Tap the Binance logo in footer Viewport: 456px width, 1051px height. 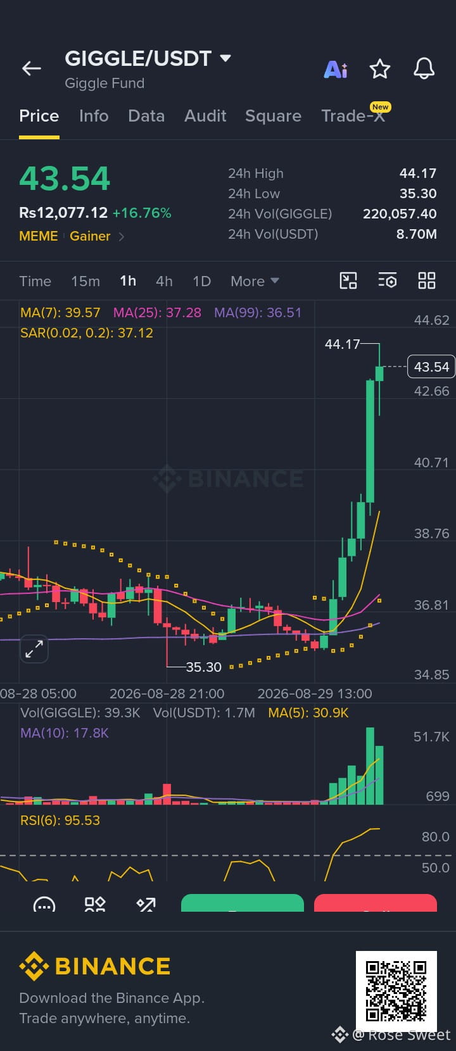point(94,966)
